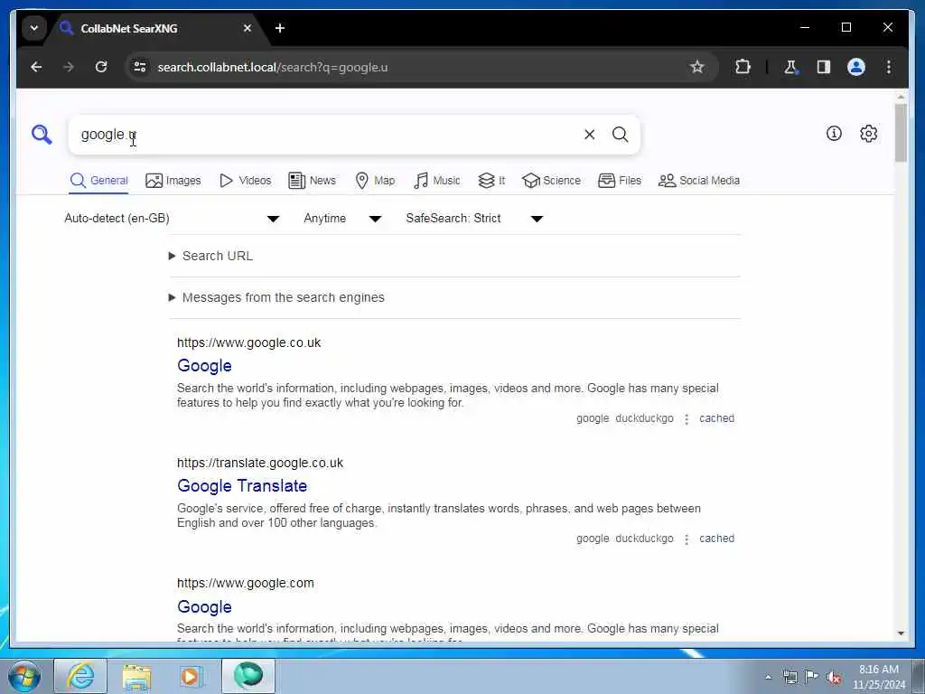Viewport: 925px width, 694px height.
Task: Click the active browser taskbar button
Action: (248, 676)
